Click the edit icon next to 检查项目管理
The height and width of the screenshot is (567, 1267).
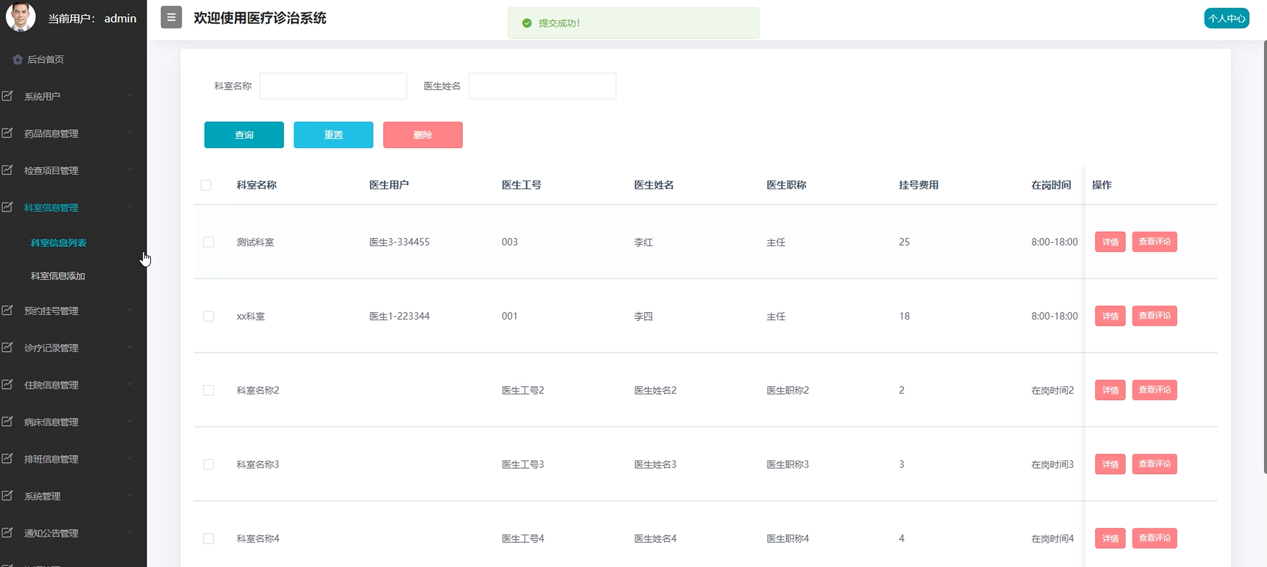(x=7, y=170)
